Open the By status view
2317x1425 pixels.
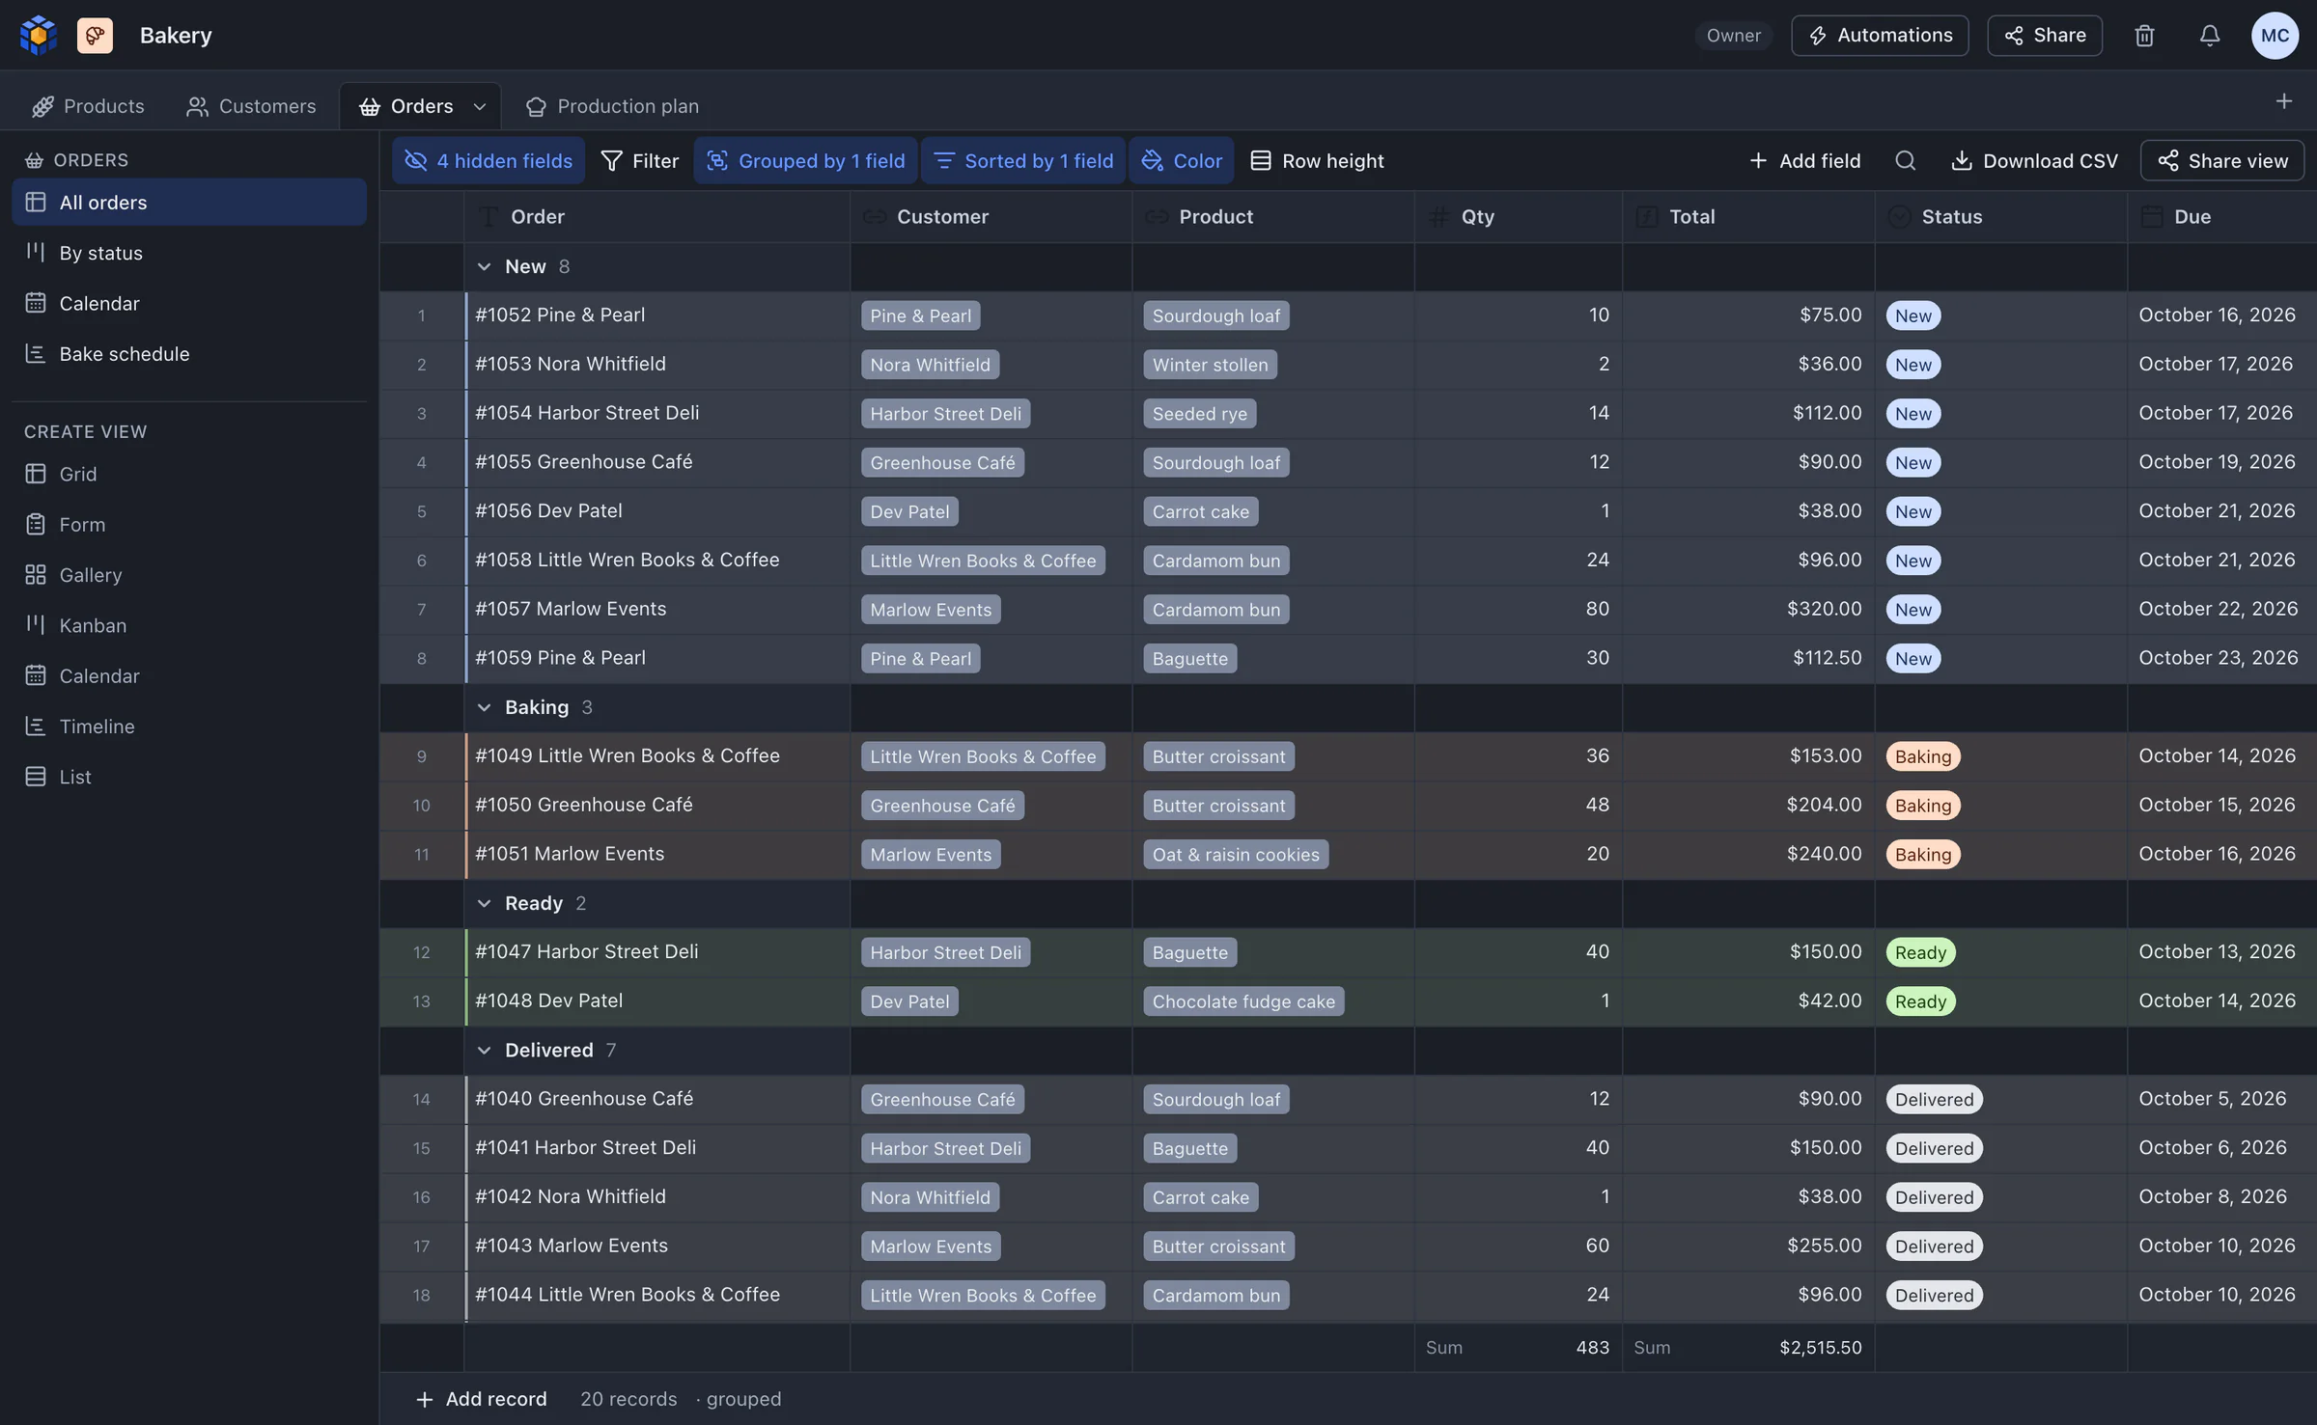189,253
